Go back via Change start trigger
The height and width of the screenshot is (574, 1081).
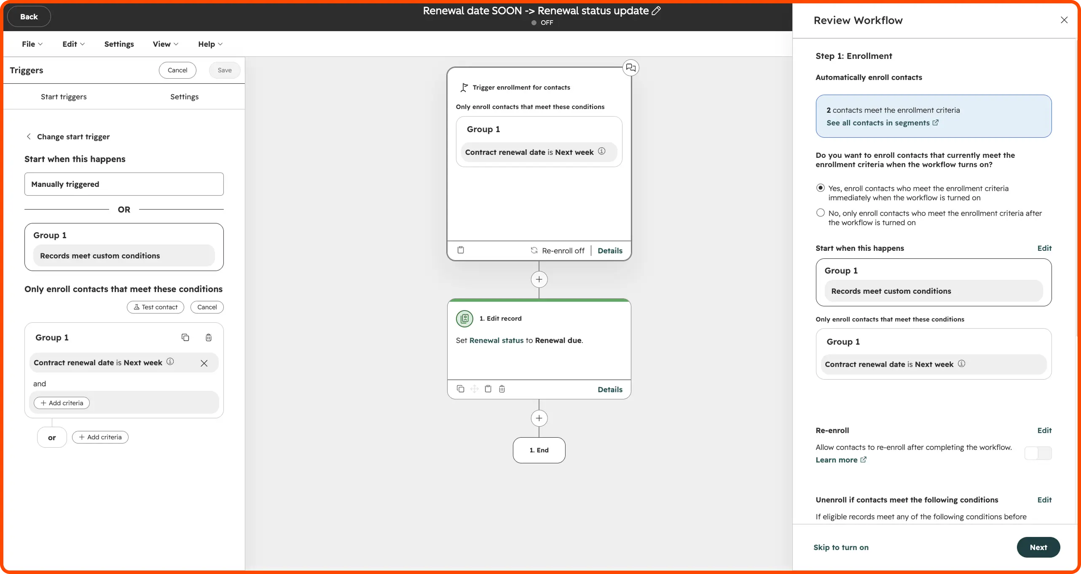68,137
